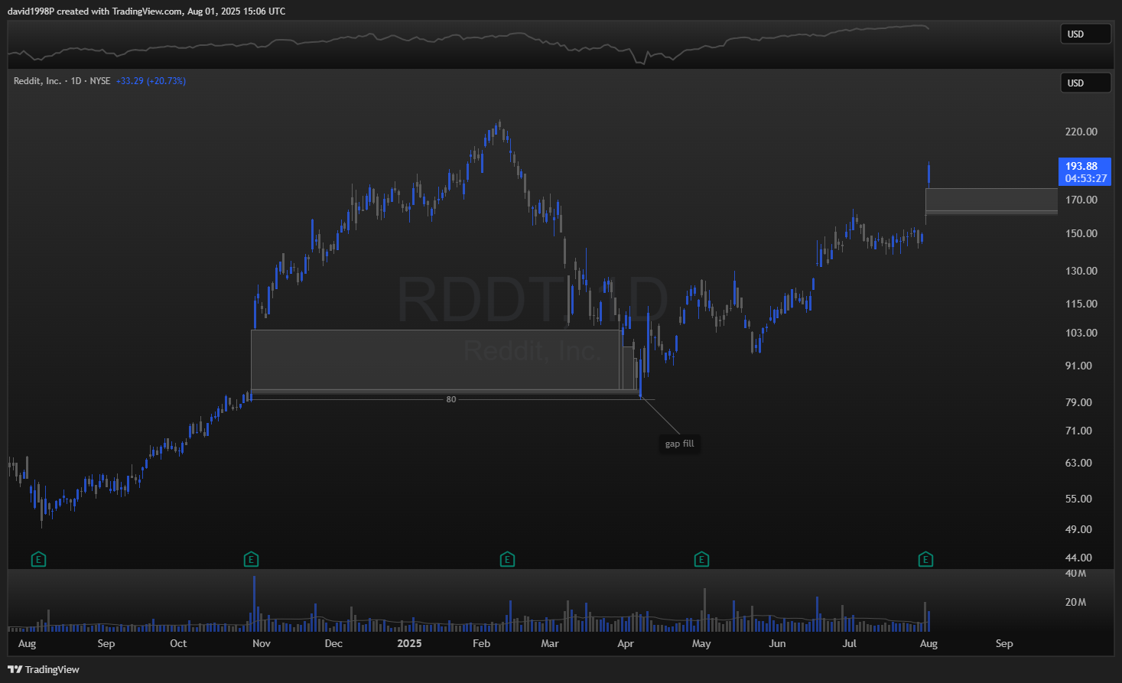Click the 115.00 price scale label
This screenshot has width=1122, height=683.
coord(1081,304)
